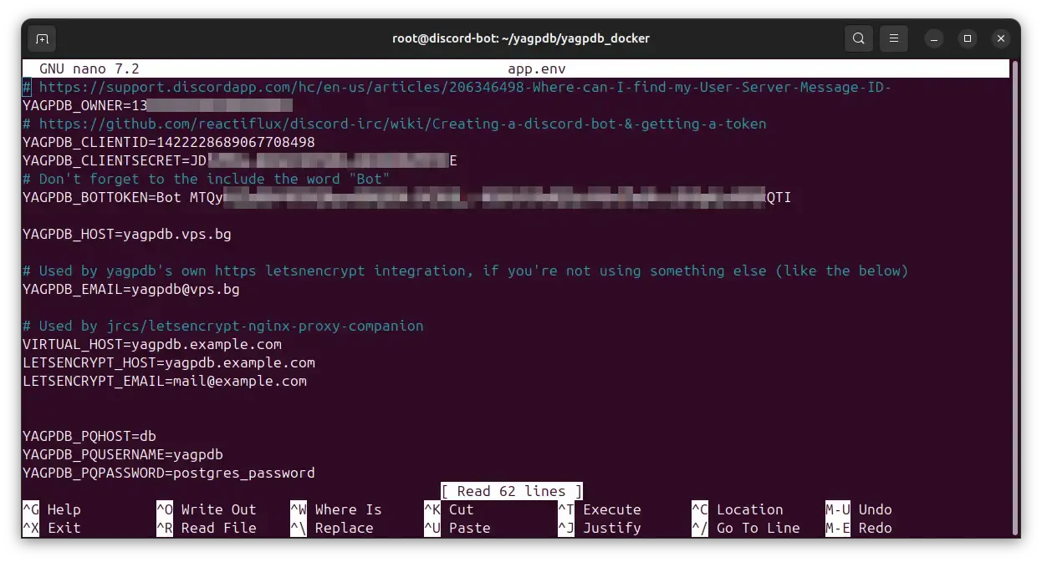Click the ^G Help shortcut label

(x=52, y=509)
